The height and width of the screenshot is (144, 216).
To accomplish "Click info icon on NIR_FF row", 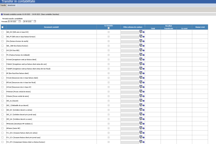I will coord(144,37).
